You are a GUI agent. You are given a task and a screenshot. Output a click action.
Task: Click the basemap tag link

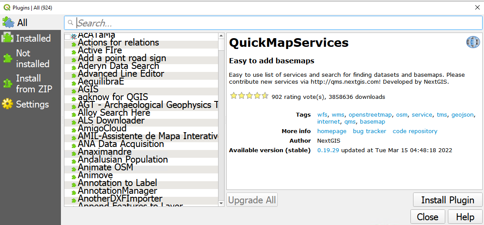[373, 122]
